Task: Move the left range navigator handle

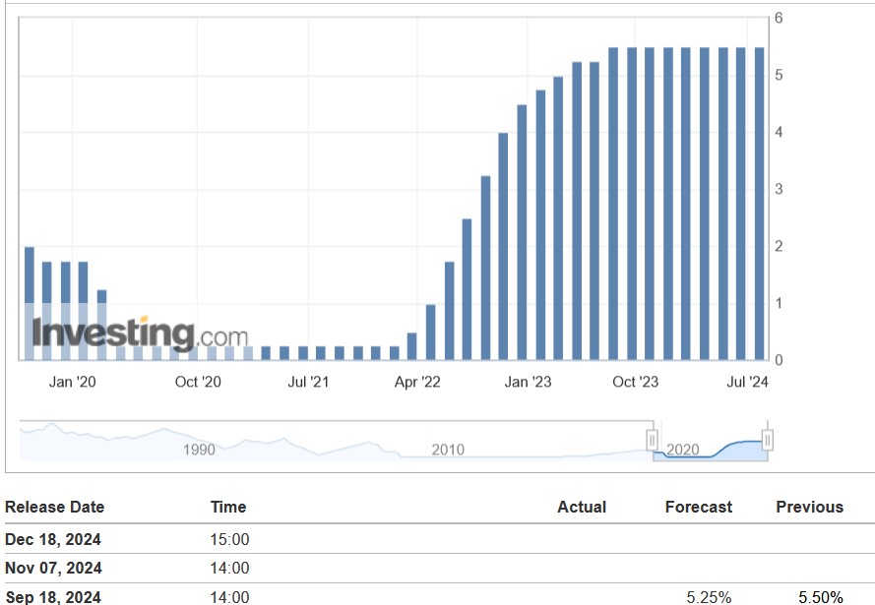Action: tap(652, 440)
